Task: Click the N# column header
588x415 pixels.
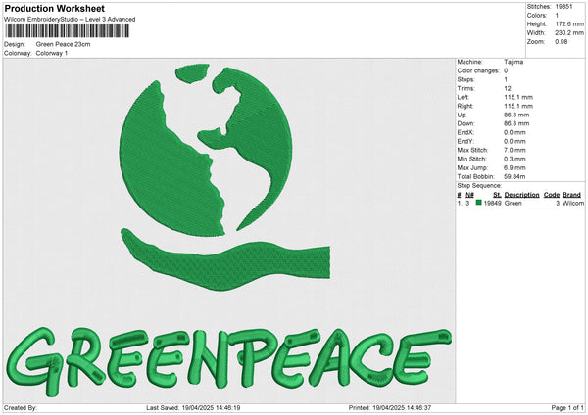Action: (470, 195)
